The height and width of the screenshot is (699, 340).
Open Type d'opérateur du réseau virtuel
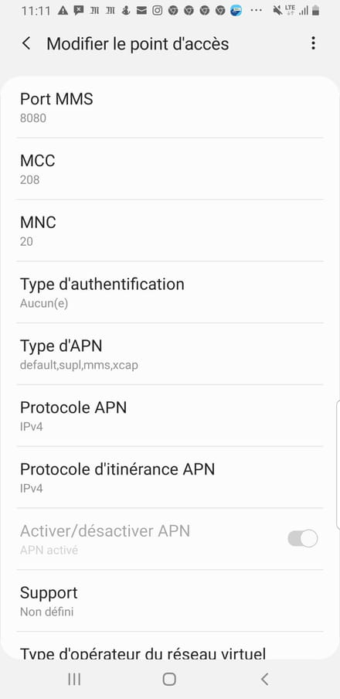coord(170,646)
